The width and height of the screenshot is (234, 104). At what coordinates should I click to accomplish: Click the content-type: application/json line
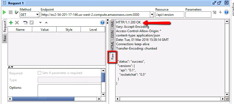138,35
